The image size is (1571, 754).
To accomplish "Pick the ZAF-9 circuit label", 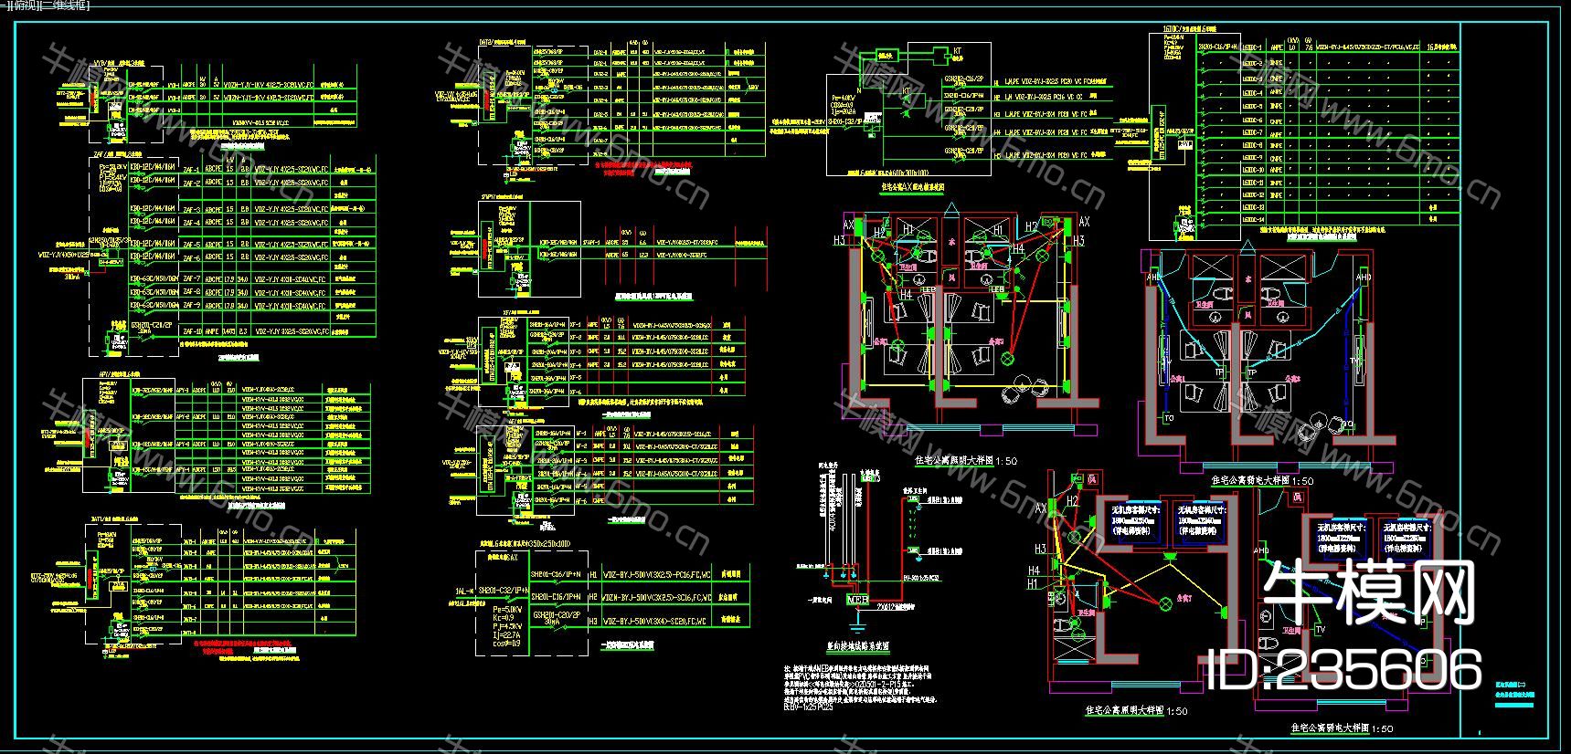I will (190, 306).
